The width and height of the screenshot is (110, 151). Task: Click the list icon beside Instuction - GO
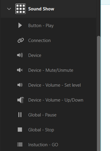point(20,144)
